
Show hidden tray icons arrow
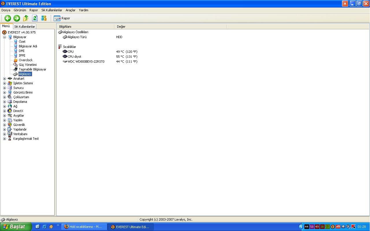click(301, 227)
